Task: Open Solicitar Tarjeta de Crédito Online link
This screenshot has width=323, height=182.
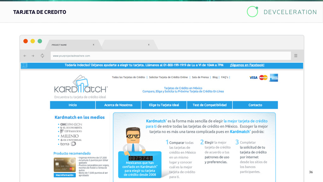Action: [x=168, y=77]
